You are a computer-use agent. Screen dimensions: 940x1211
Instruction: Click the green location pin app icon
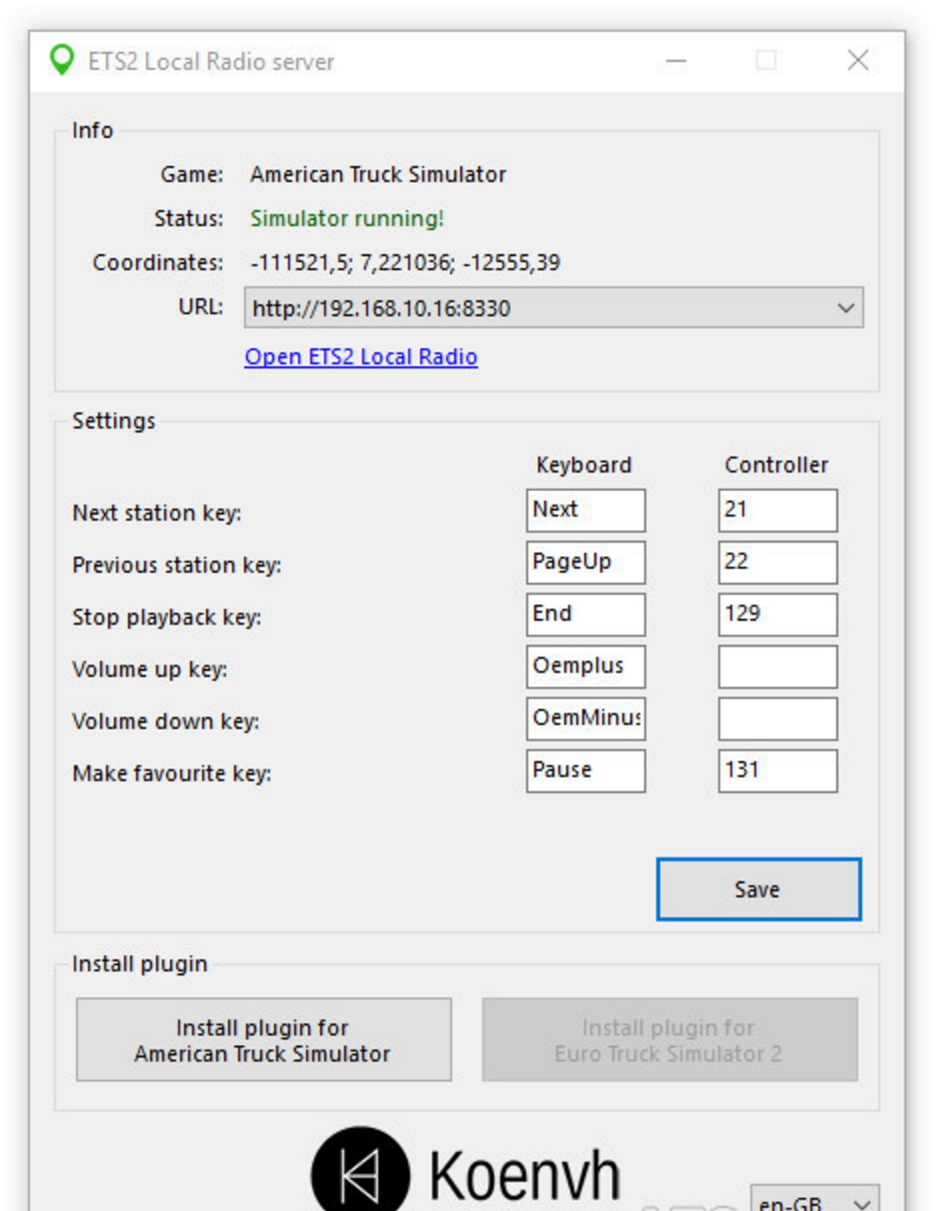[x=62, y=60]
